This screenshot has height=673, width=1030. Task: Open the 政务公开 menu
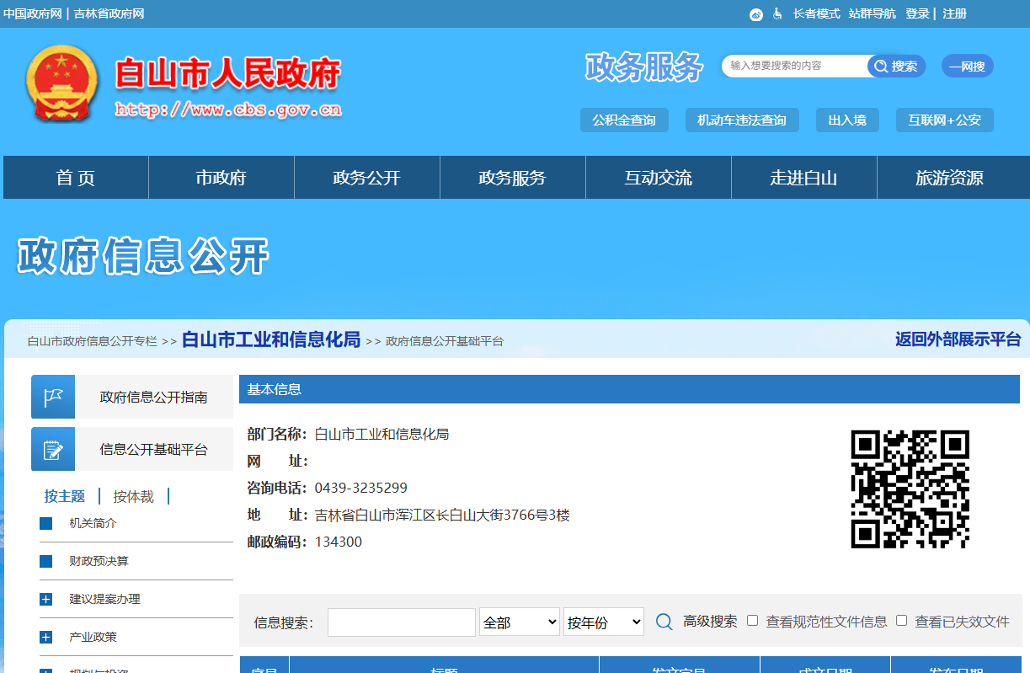(x=366, y=177)
